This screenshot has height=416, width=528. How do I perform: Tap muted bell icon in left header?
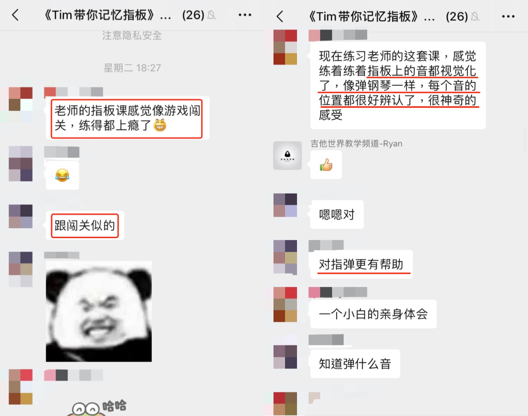tap(212, 15)
